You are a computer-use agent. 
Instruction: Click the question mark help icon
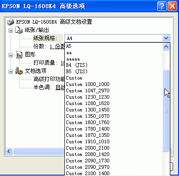[x=162, y=6]
